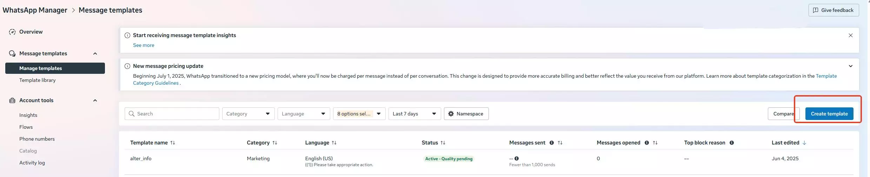The height and width of the screenshot is (177, 870).
Task: Open Template library in sidebar
Action: click(x=38, y=80)
